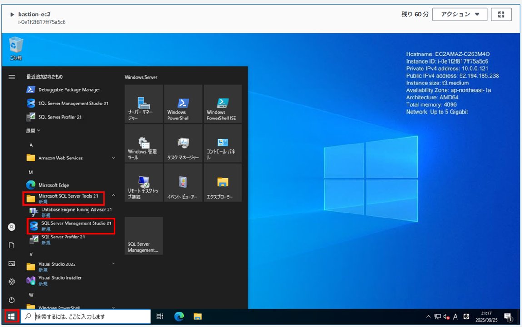
Task: Open the SQL Server Management pinned tile
Action: 144,236
